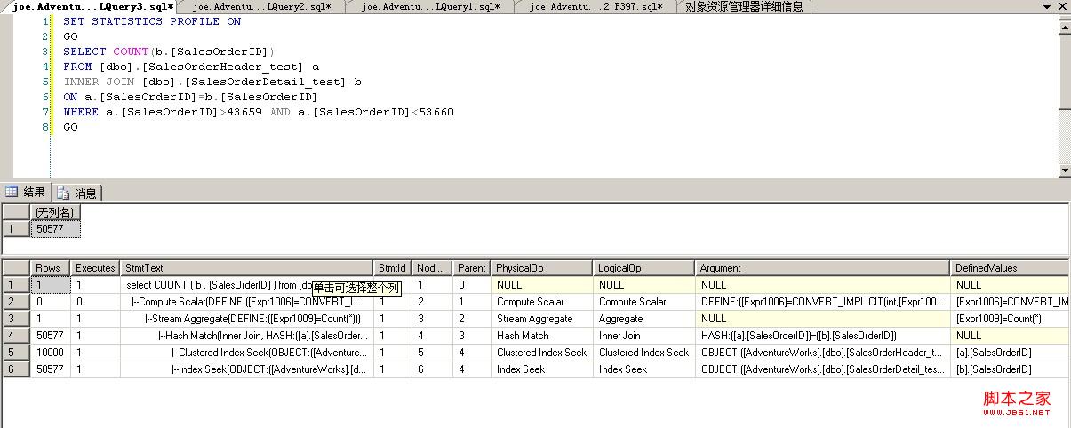
Task: Select row header 2 in the profile grid
Action: coord(16,302)
